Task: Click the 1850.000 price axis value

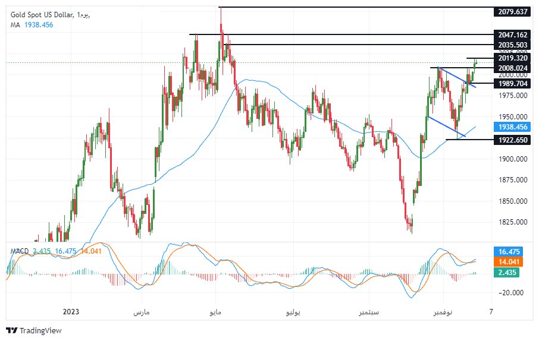Action: 513,201
